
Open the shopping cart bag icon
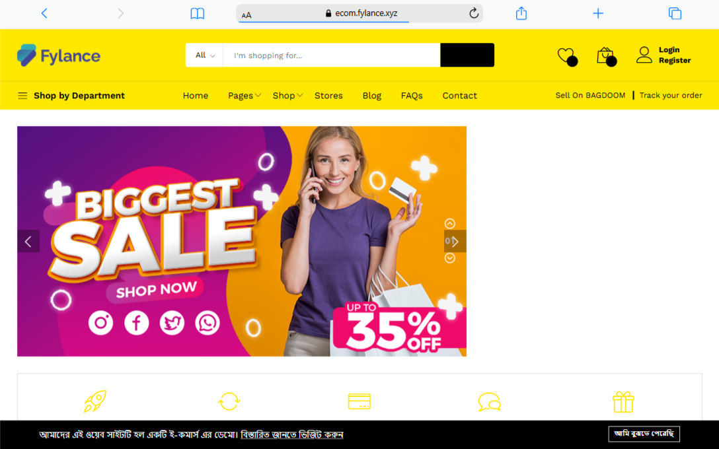[x=606, y=56]
